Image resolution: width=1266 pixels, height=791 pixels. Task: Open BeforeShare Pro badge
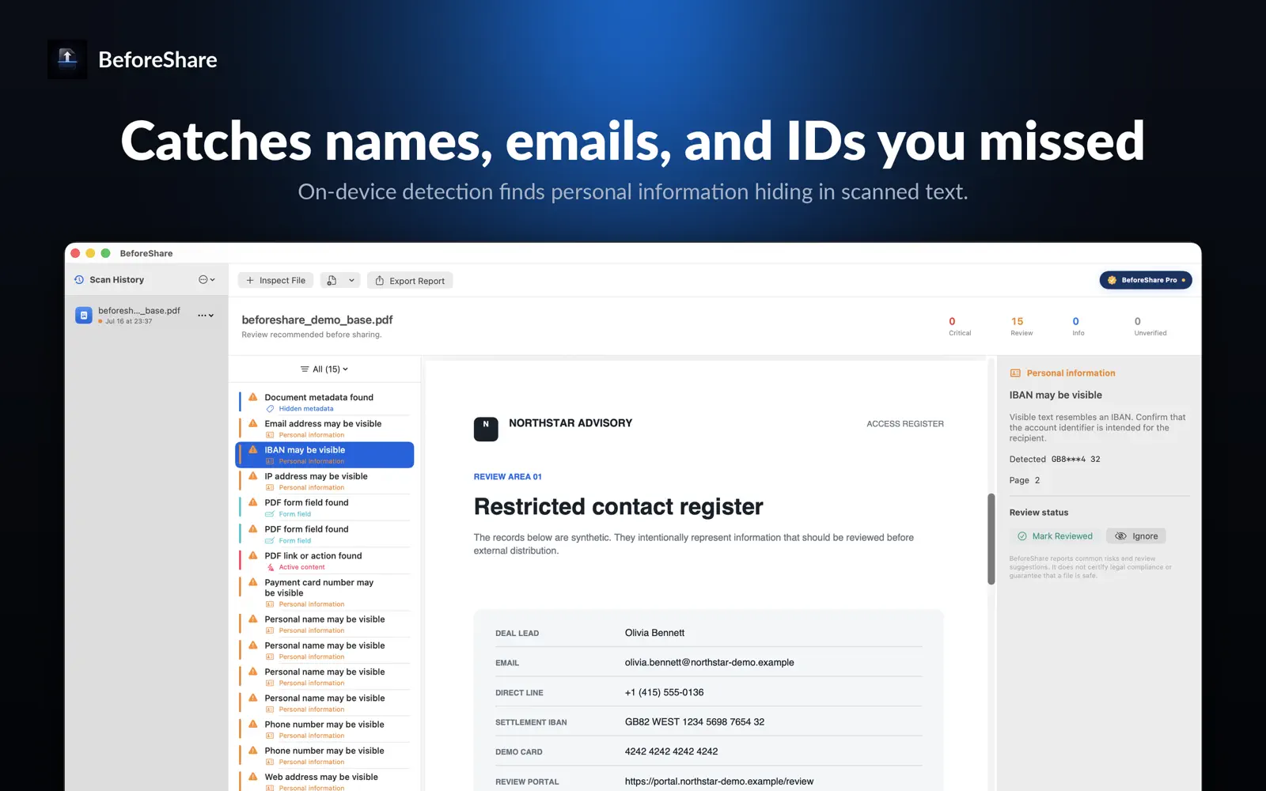(1146, 280)
